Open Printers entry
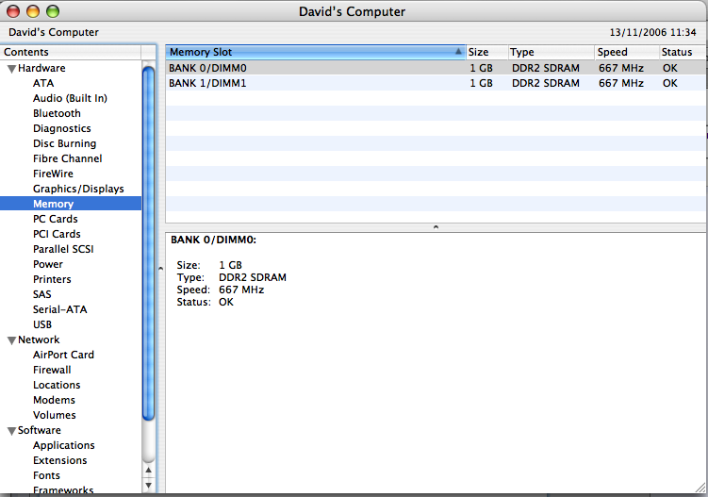Image resolution: width=708 pixels, height=497 pixels. 52,279
